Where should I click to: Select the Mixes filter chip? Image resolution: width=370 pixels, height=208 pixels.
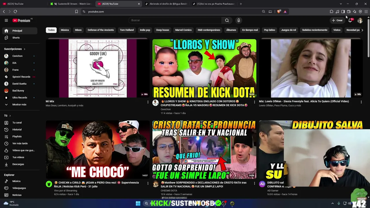point(78,30)
